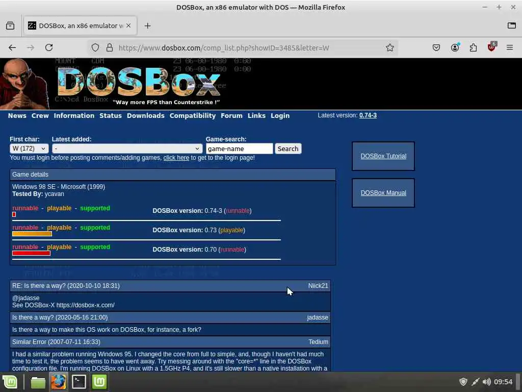Open the Firefox hamburger menu
Image resolution: width=522 pixels, height=392 pixels.
click(x=510, y=47)
